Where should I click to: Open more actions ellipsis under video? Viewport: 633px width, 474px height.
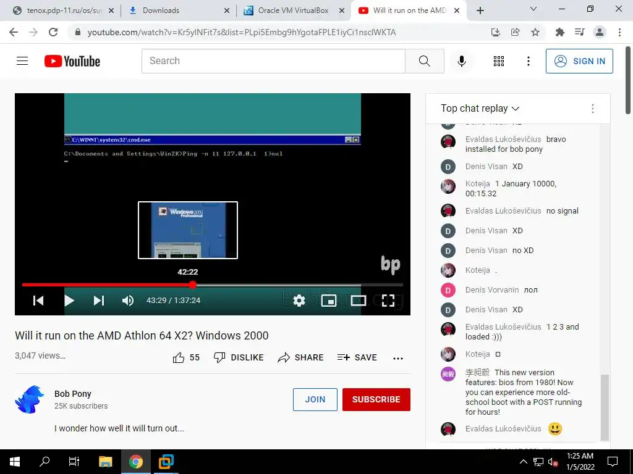point(398,358)
